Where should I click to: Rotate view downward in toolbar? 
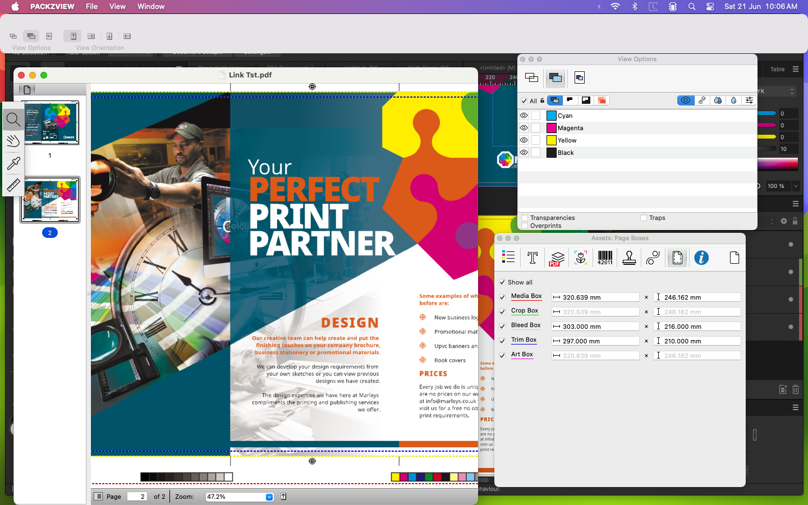[x=109, y=36]
